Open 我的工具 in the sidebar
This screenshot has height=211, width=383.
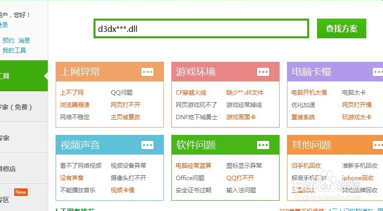pyautogui.click(x=14, y=51)
